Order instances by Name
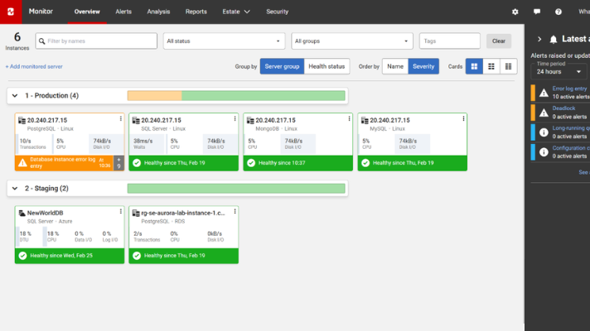Image resolution: width=590 pixels, height=331 pixels. point(395,66)
